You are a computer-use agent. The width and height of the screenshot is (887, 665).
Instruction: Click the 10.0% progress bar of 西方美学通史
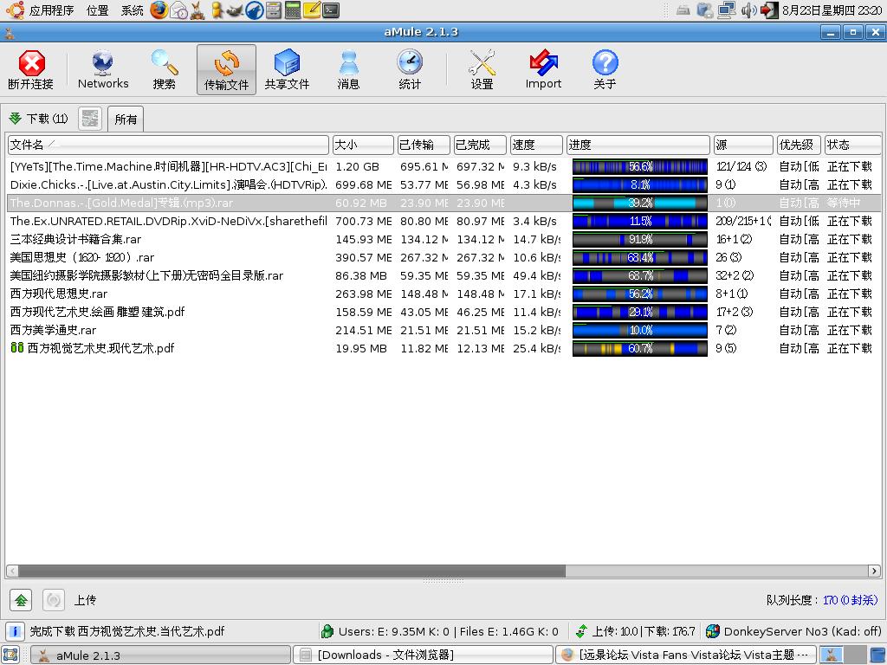(x=640, y=330)
